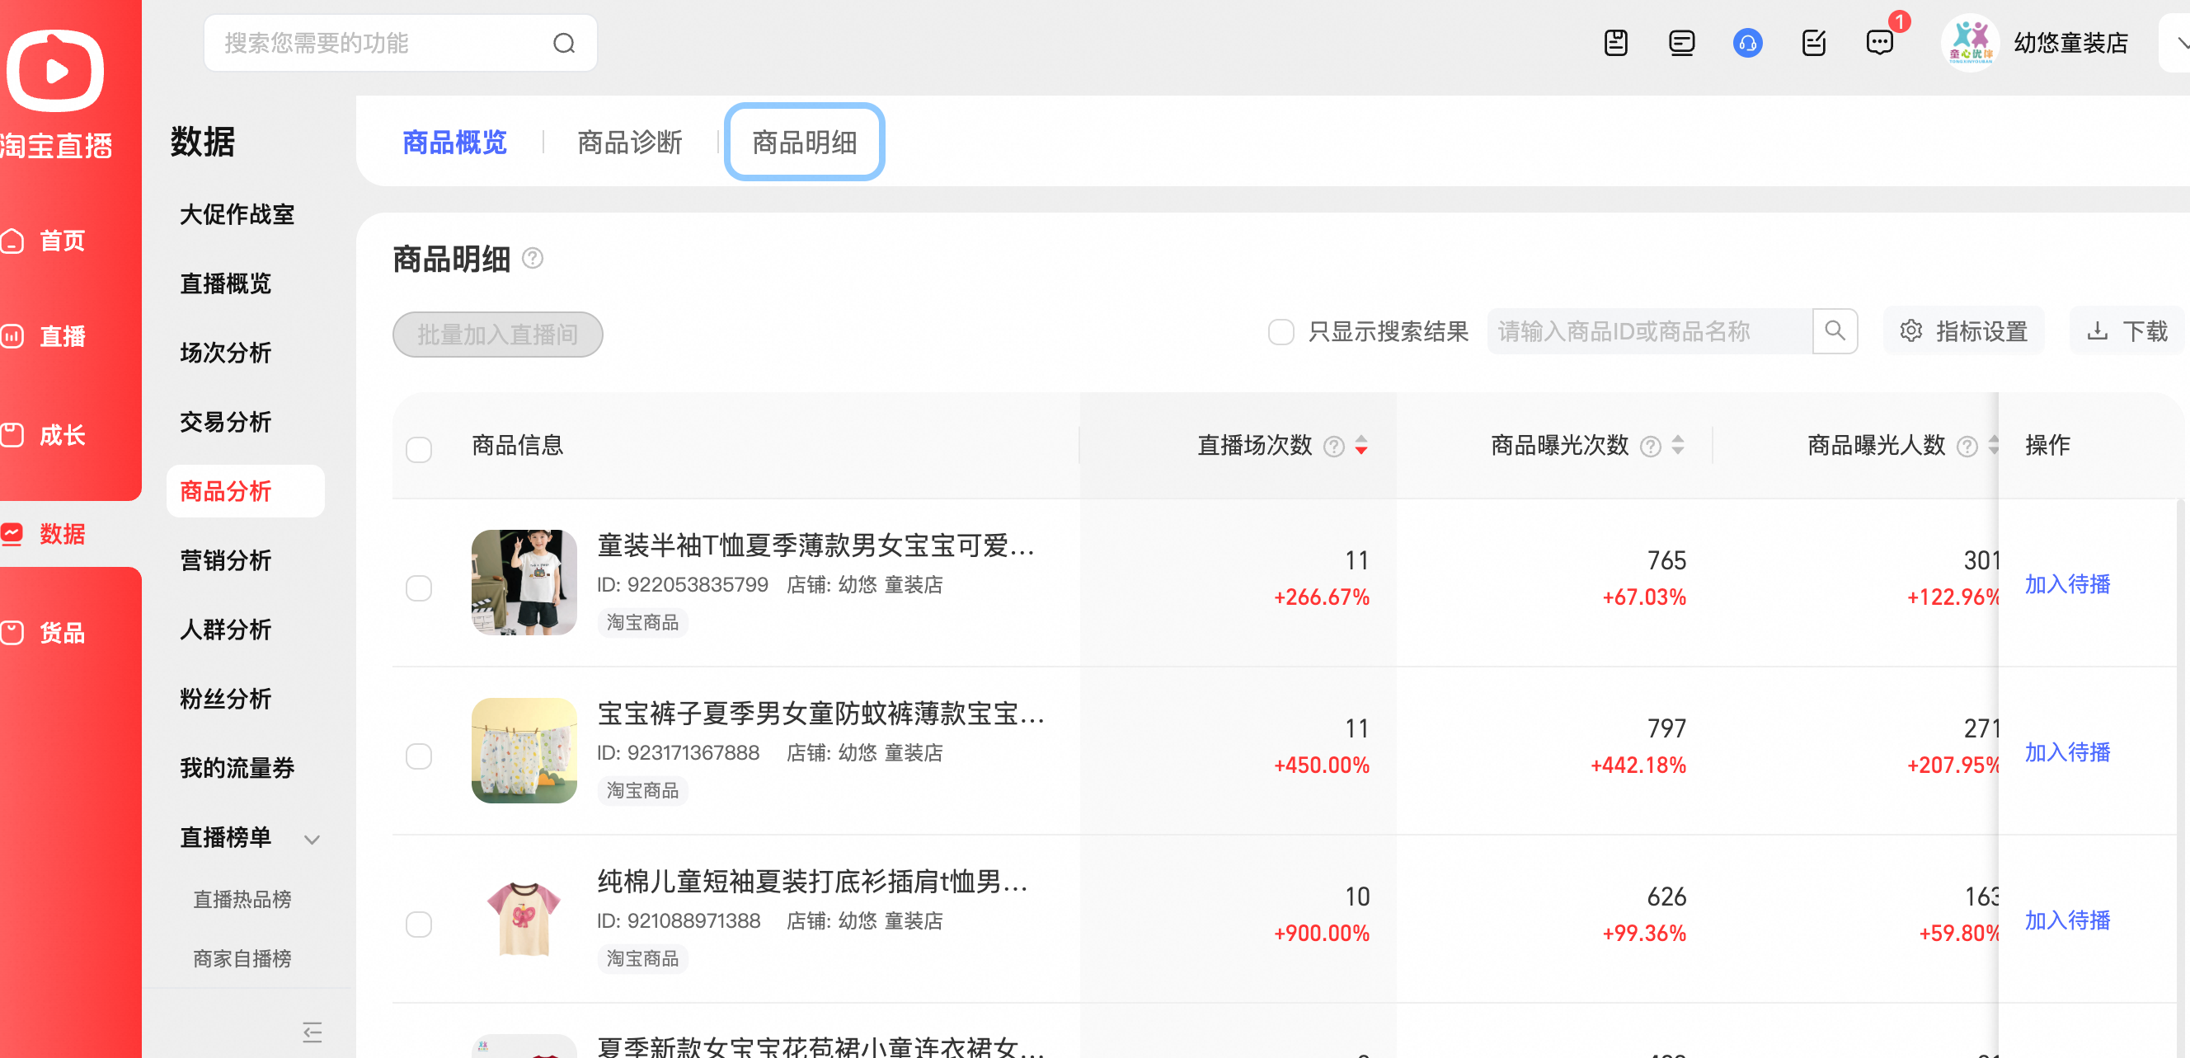This screenshot has height=1058, width=2190.
Task: Click the help icon beside 商品明细 heading
Action: (532, 259)
